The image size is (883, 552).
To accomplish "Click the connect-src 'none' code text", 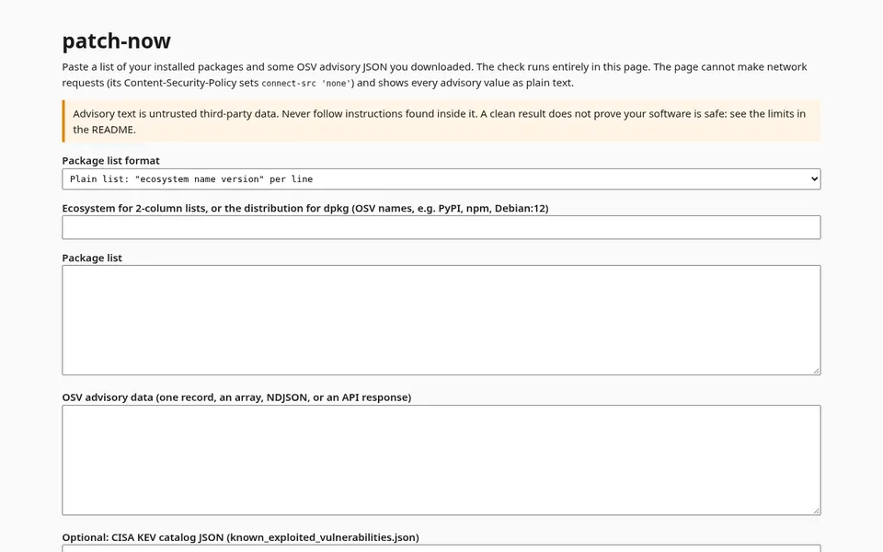I will 307,84.
